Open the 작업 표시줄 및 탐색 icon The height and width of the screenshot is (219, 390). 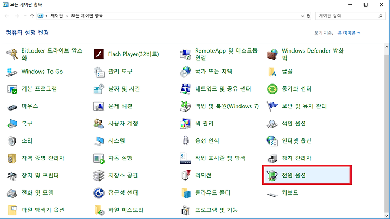pyautogui.click(x=185, y=158)
